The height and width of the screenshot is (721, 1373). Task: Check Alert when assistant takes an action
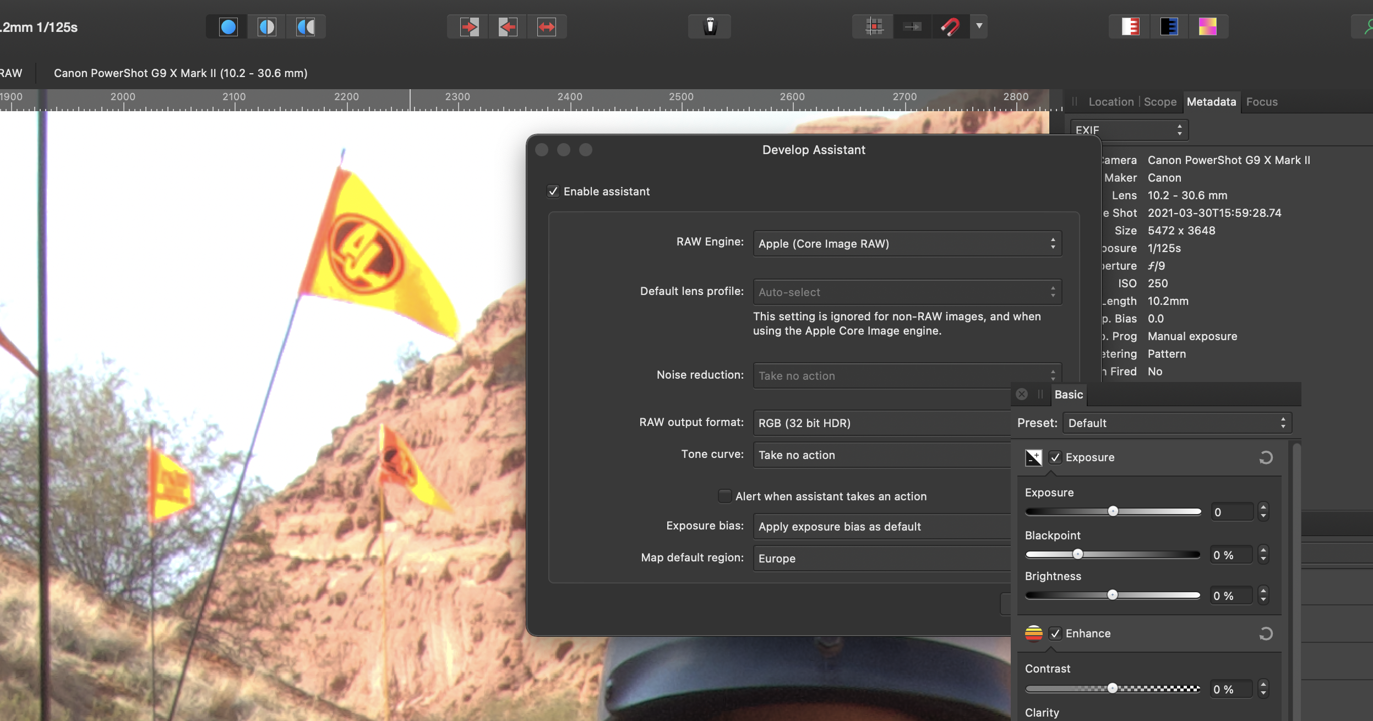(724, 496)
